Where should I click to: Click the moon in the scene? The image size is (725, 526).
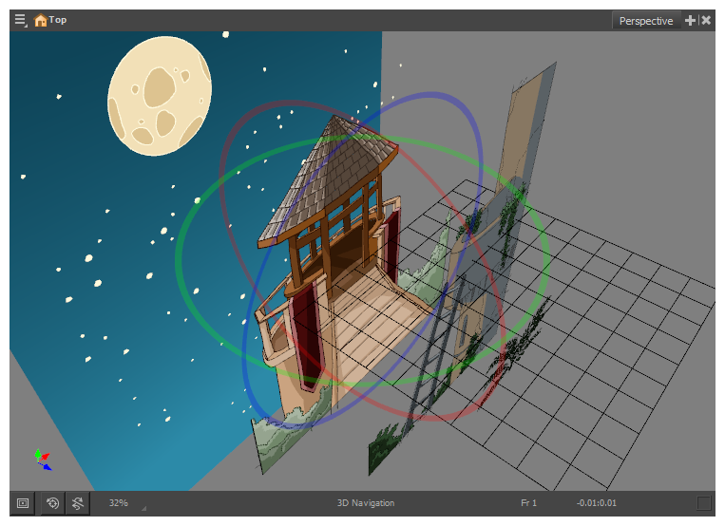coord(159,96)
